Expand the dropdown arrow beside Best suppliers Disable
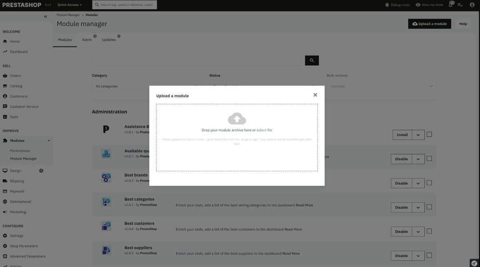 (x=418, y=255)
